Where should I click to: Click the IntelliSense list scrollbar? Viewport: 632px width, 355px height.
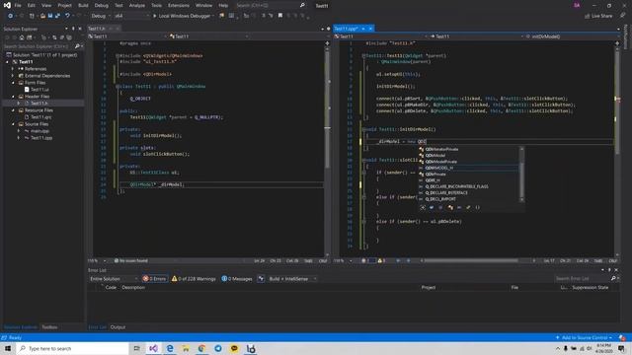(522, 175)
